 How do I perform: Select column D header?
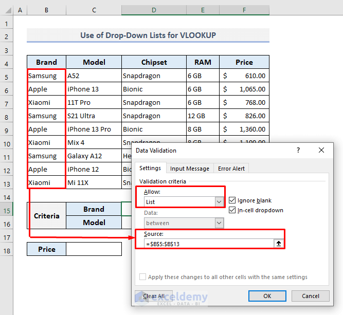154,10
